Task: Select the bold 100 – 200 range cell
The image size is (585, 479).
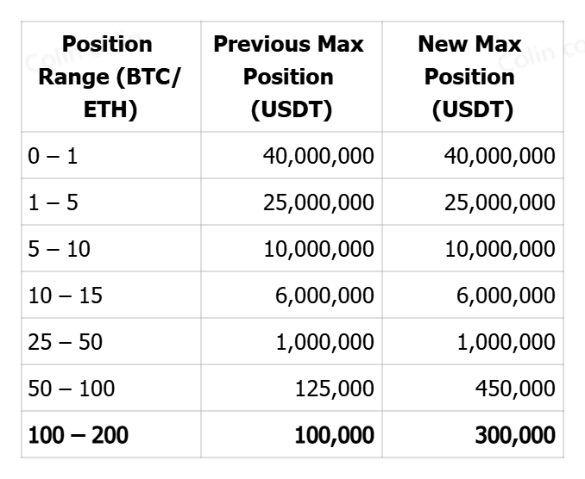Action: point(78,435)
